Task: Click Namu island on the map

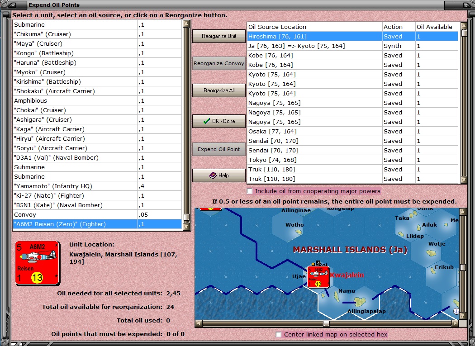Action: click(x=336, y=296)
